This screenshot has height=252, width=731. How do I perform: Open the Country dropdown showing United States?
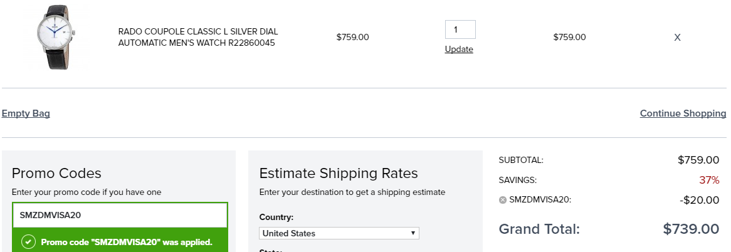(339, 233)
